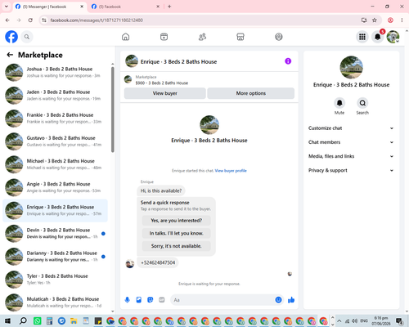Open the ENG language indicator in tray

(x=364, y=320)
